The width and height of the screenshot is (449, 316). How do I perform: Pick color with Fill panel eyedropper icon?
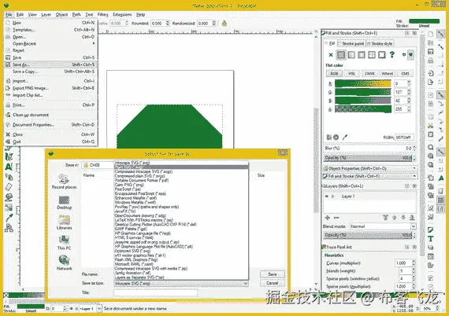345,138
